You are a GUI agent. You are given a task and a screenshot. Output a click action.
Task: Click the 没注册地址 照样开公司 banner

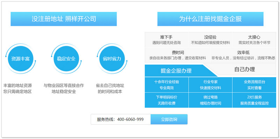(64, 19)
